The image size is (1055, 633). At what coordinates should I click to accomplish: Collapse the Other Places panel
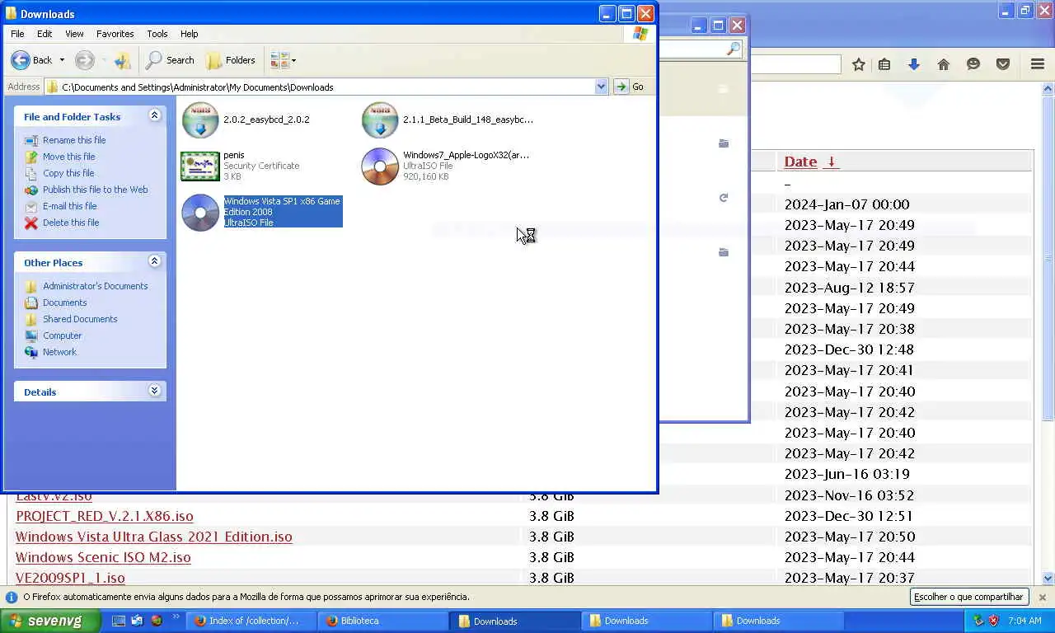154,261
